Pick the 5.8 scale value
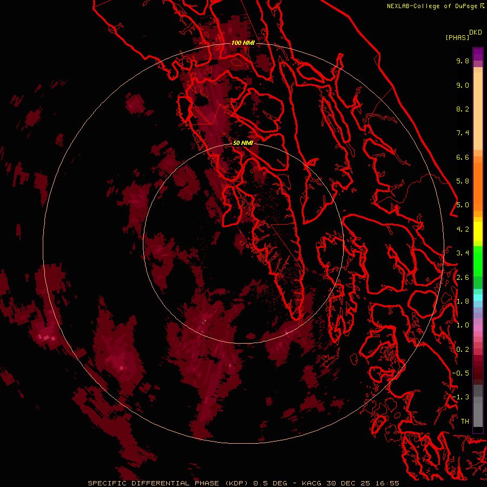Image resolution: width=487 pixels, height=487 pixels. coord(463,181)
